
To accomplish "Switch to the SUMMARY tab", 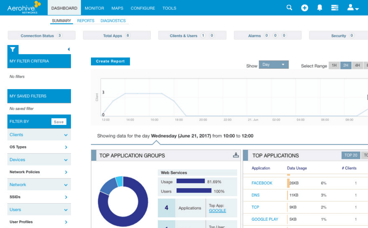I will (x=61, y=20).
